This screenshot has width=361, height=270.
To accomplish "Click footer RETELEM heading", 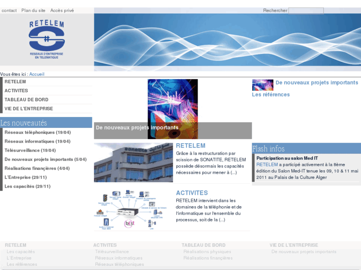I will pos(15,245).
